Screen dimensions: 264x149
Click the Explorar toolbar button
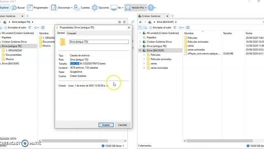pyautogui.click(x=5, y=7)
